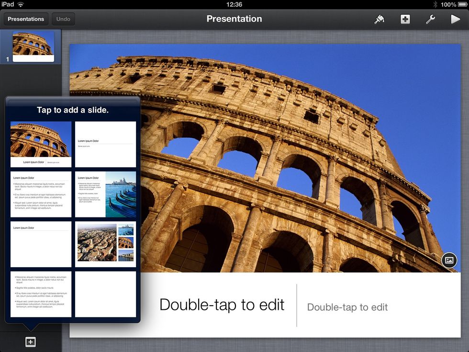Viewport: 469px width, 352px height.
Task: Undo the last action
Action: (x=63, y=19)
